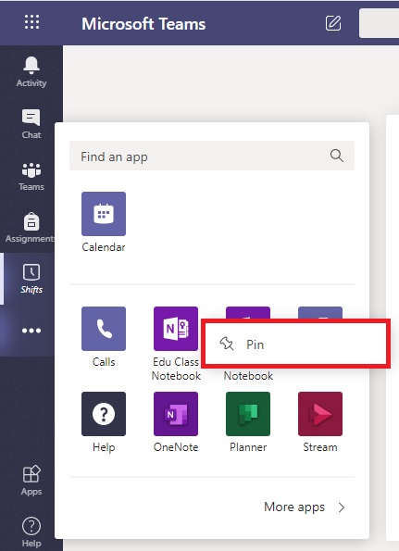Start a new chat with compose icon

coord(333,23)
